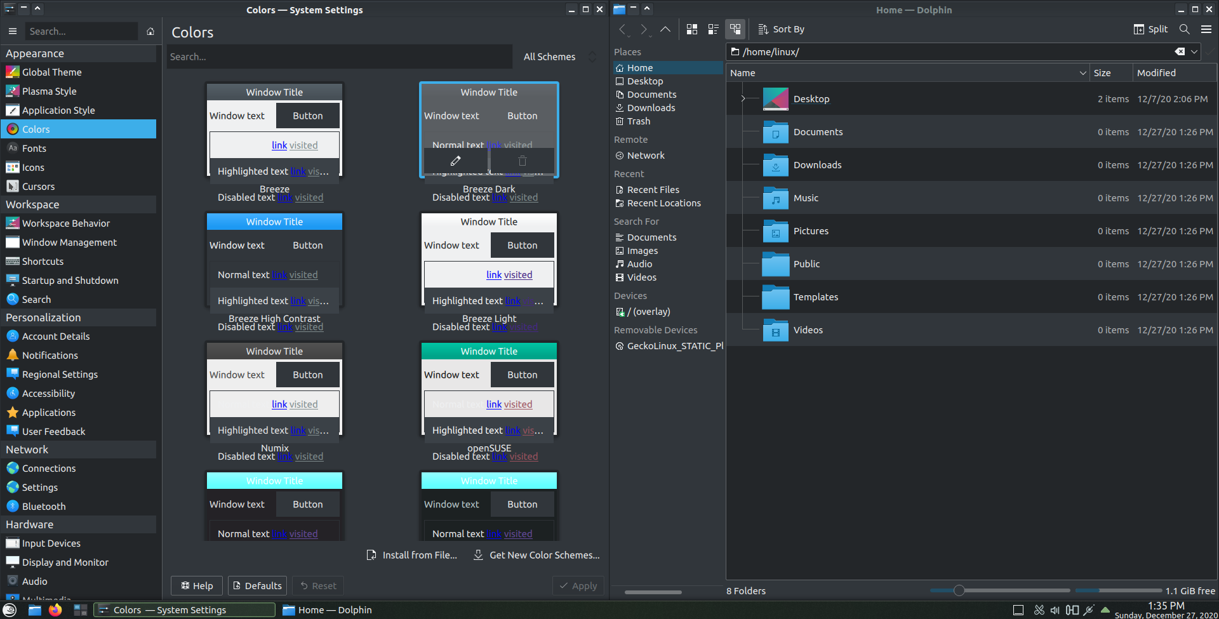Click Get New Color Schemes button

point(536,555)
